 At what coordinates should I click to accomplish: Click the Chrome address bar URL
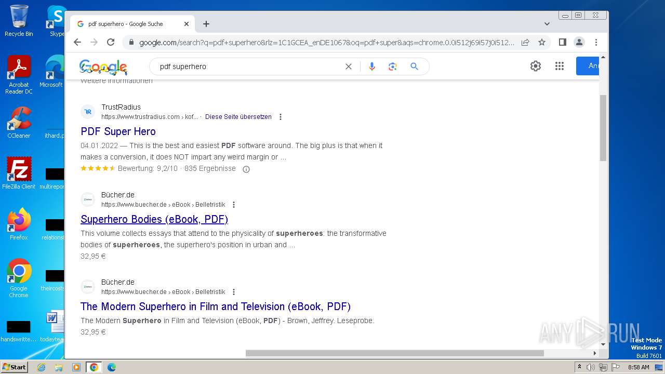326,43
